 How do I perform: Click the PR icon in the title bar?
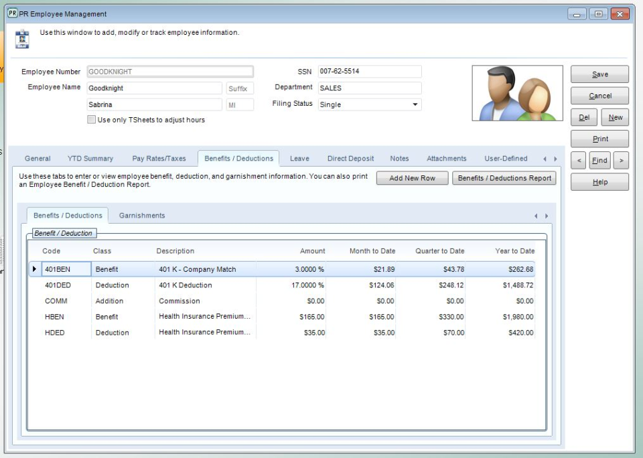tap(12, 13)
